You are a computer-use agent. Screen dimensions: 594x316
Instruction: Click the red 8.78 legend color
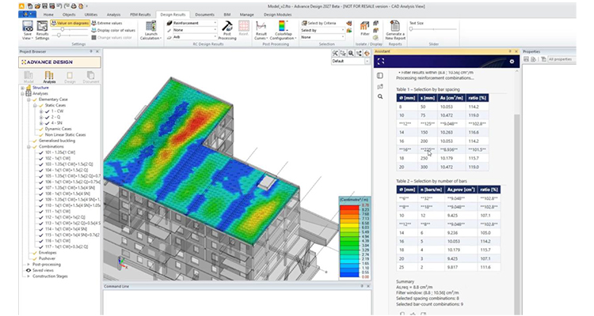[x=349, y=207]
